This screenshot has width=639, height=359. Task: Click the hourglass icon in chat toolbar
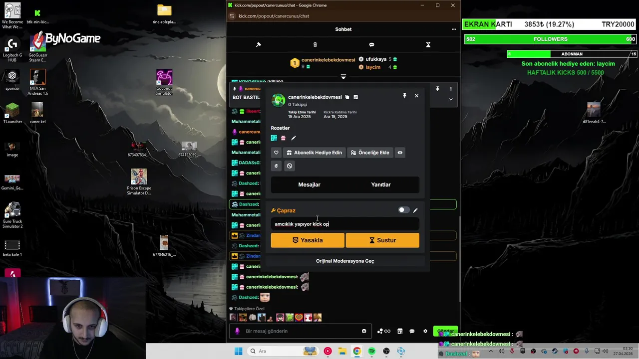428,45
